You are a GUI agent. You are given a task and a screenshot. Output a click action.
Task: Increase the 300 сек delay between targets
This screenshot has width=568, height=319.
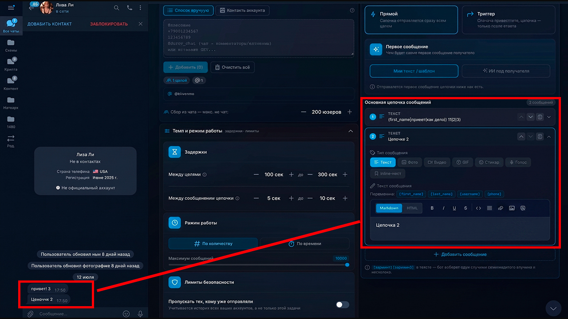345,175
